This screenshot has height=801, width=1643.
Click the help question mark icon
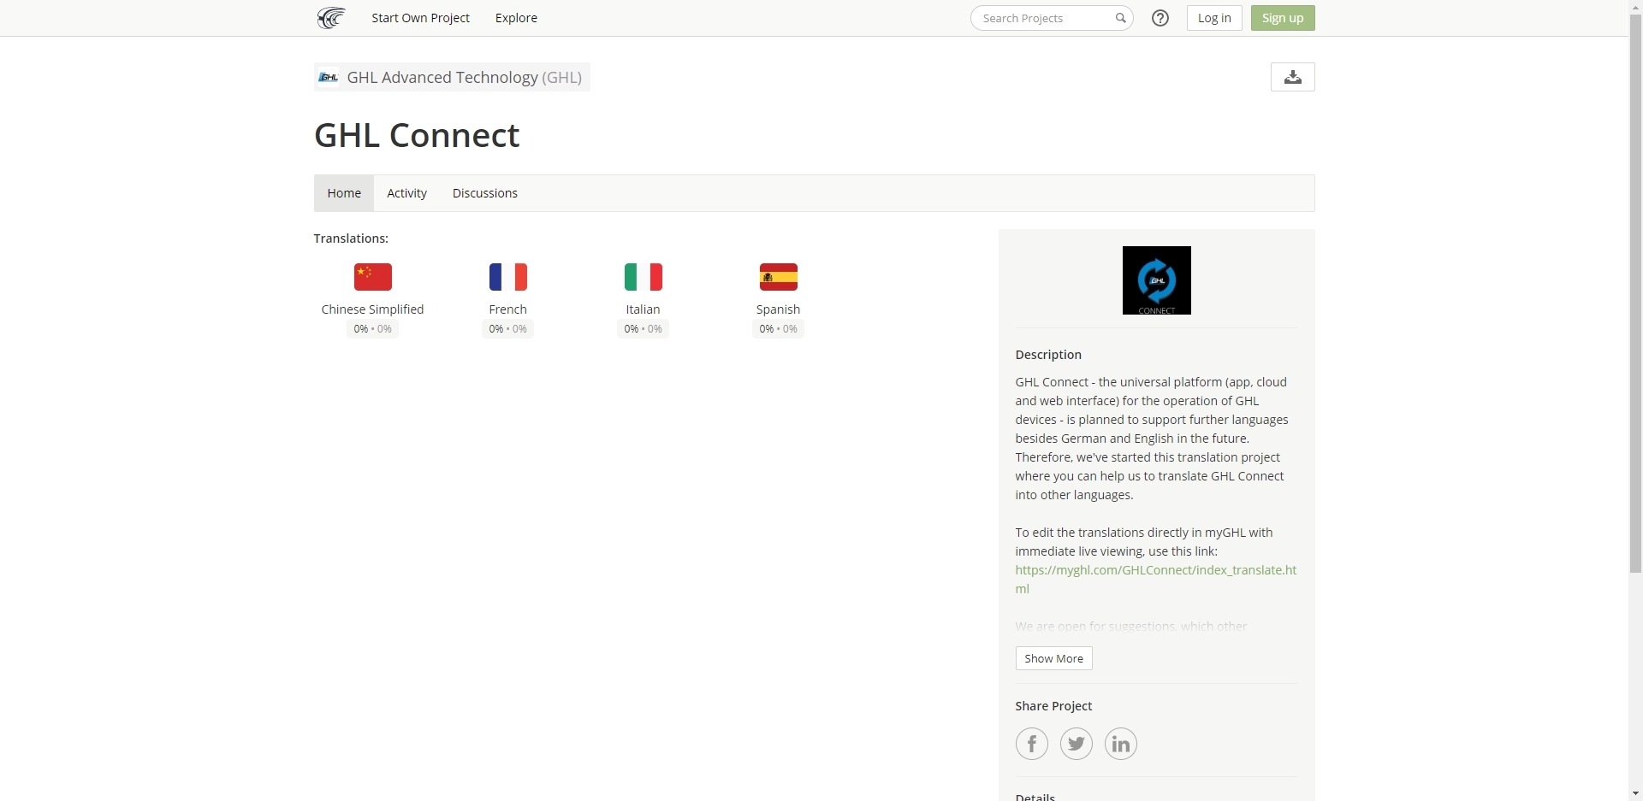pyautogui.click(x=1160, y=18)
